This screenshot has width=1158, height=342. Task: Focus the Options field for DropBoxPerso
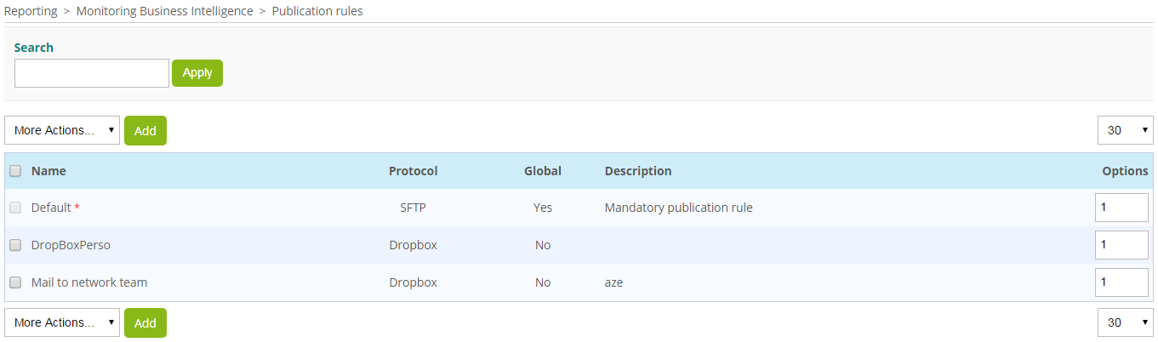point(1121,245)
